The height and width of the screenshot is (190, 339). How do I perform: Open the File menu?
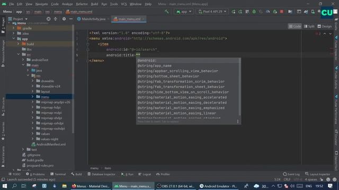12,4
